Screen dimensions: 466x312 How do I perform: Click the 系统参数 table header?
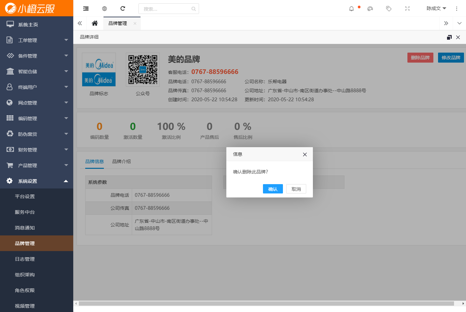click(148, 182)
